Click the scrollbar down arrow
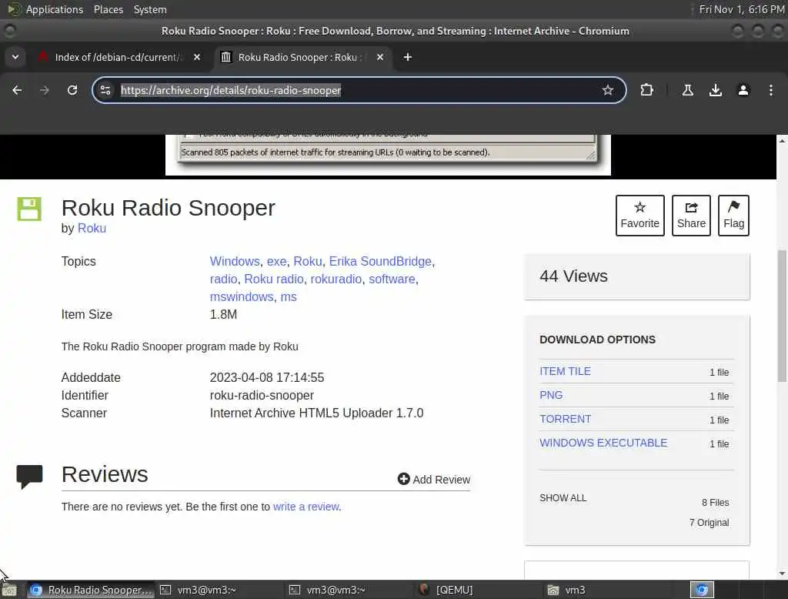 click(782, 574)
